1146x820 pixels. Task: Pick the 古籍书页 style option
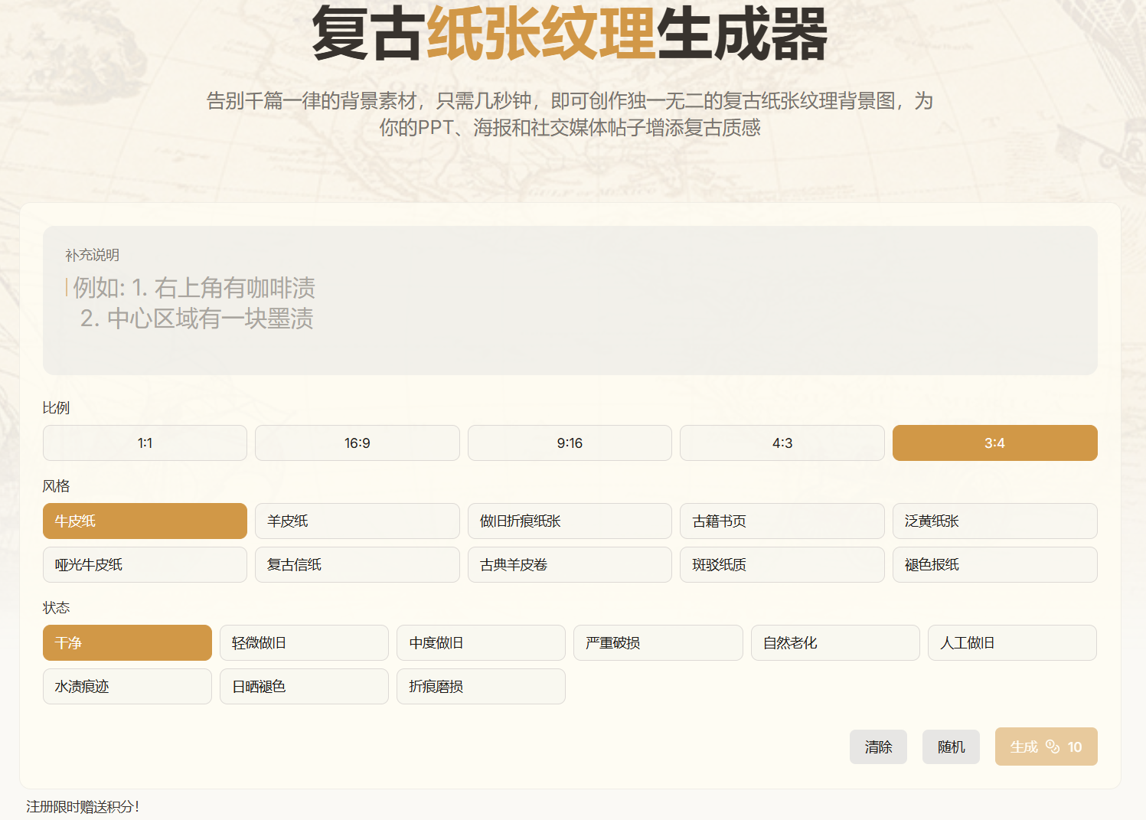[782, 521]
